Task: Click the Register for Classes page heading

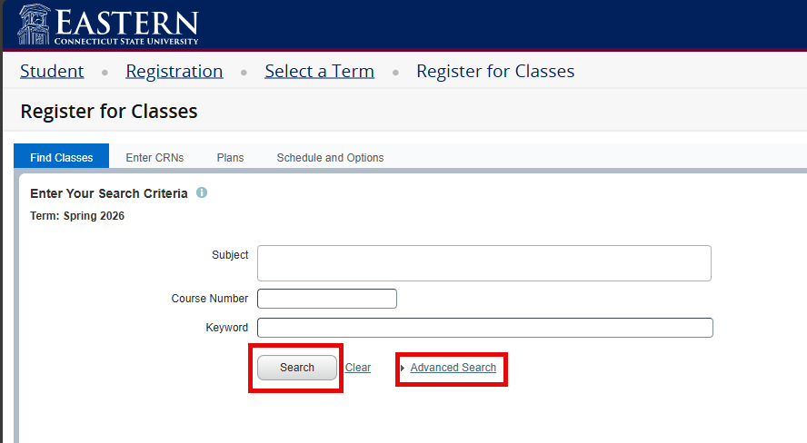Action: point(109,112)
